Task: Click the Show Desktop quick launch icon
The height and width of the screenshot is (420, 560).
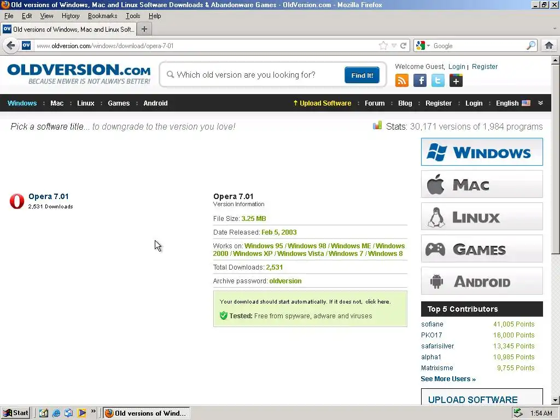Action: 44,413
